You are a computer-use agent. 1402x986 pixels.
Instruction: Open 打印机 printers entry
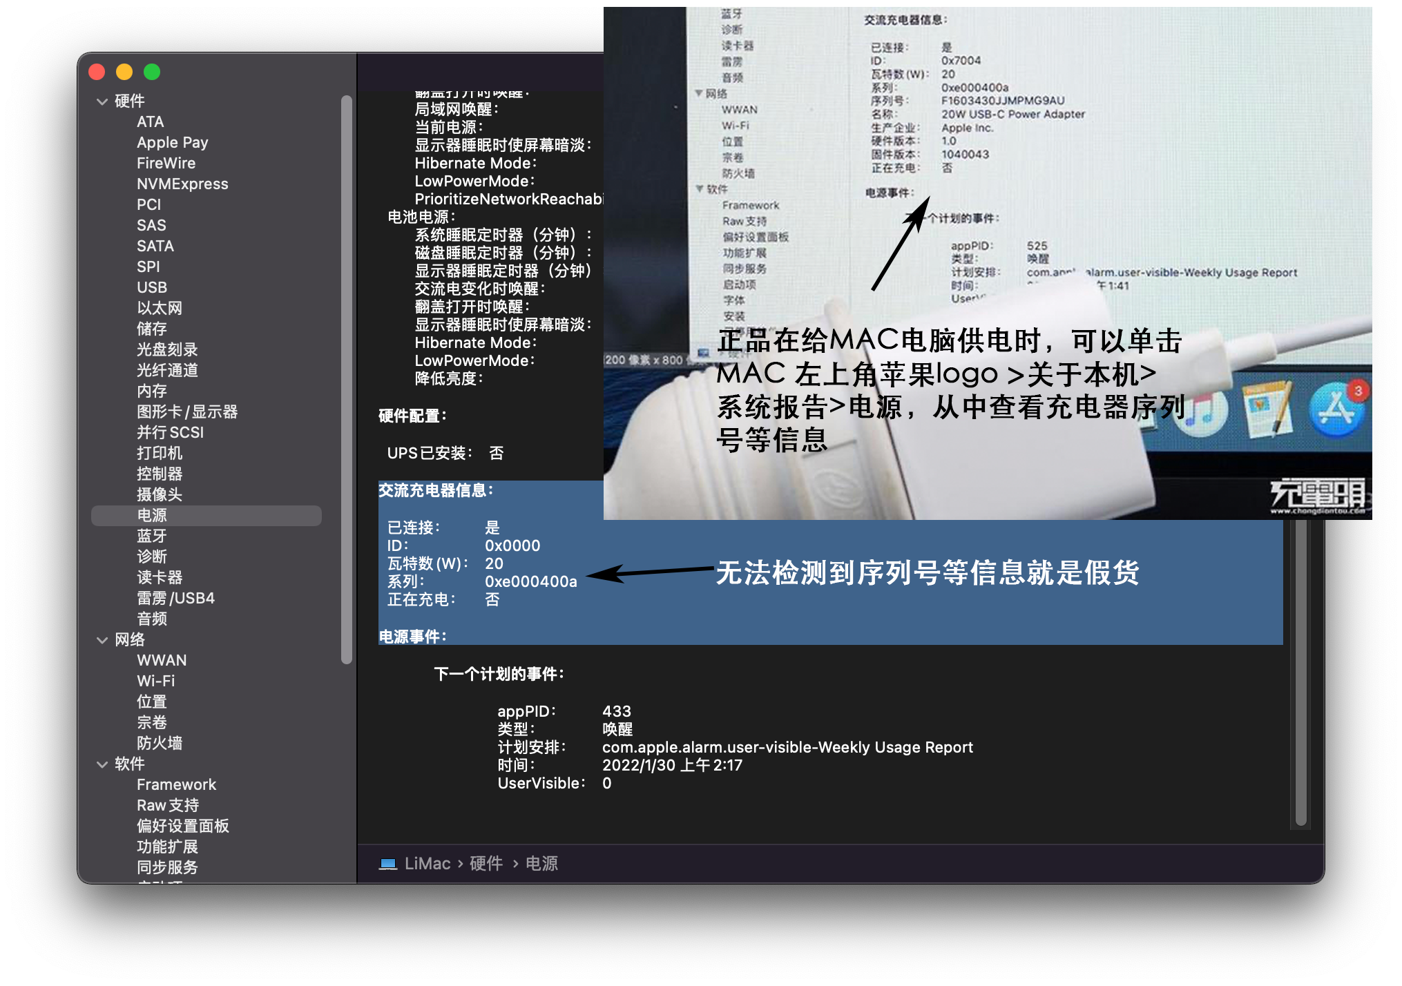160,454
